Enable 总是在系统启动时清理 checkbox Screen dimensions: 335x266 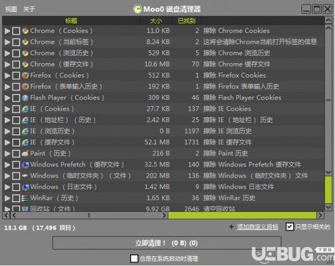click(134, 258)
